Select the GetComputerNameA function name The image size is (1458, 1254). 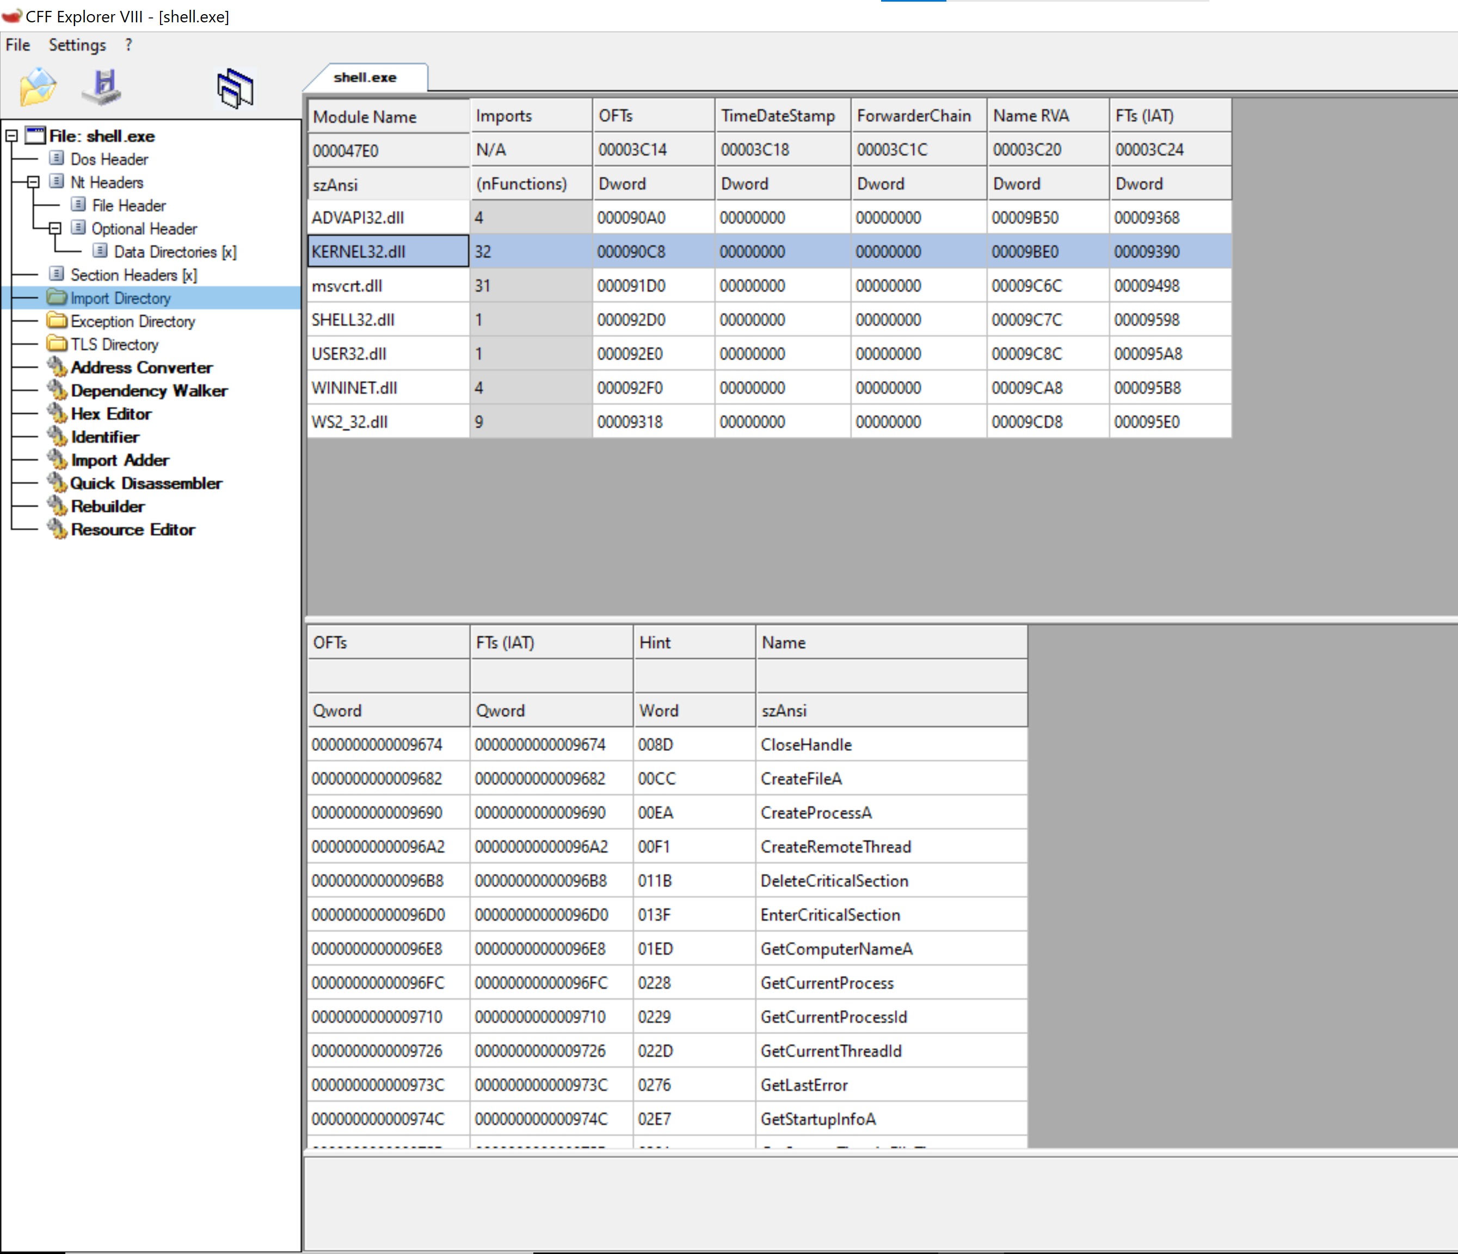click(x=836, y=949)
